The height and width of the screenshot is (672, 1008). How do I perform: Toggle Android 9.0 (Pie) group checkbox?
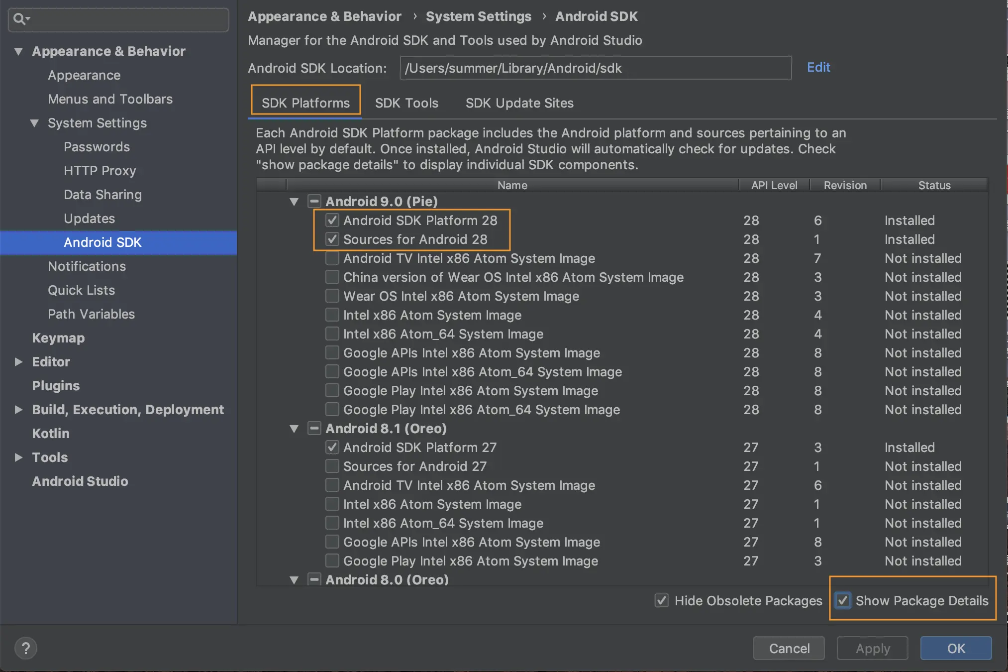click(314, 201)
